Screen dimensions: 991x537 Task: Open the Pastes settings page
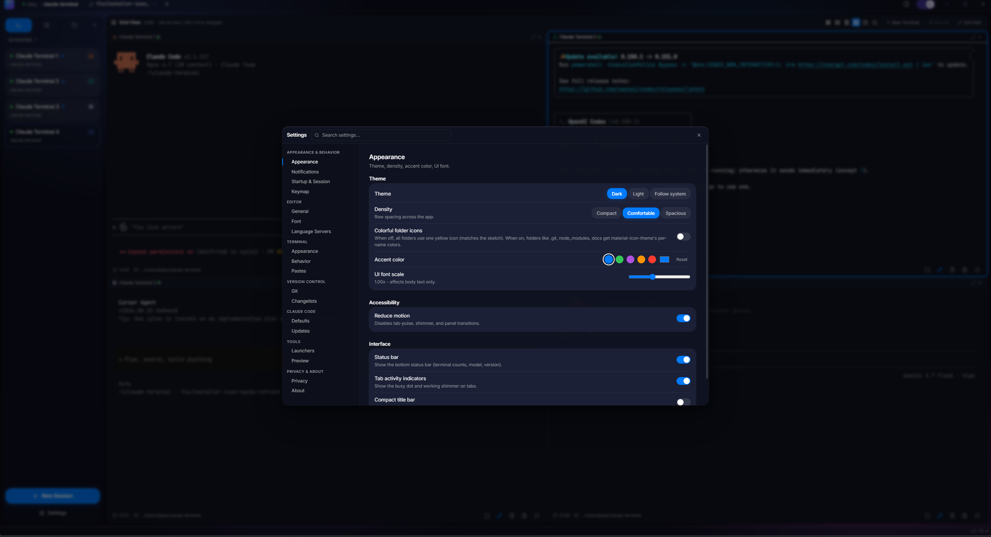299,271
